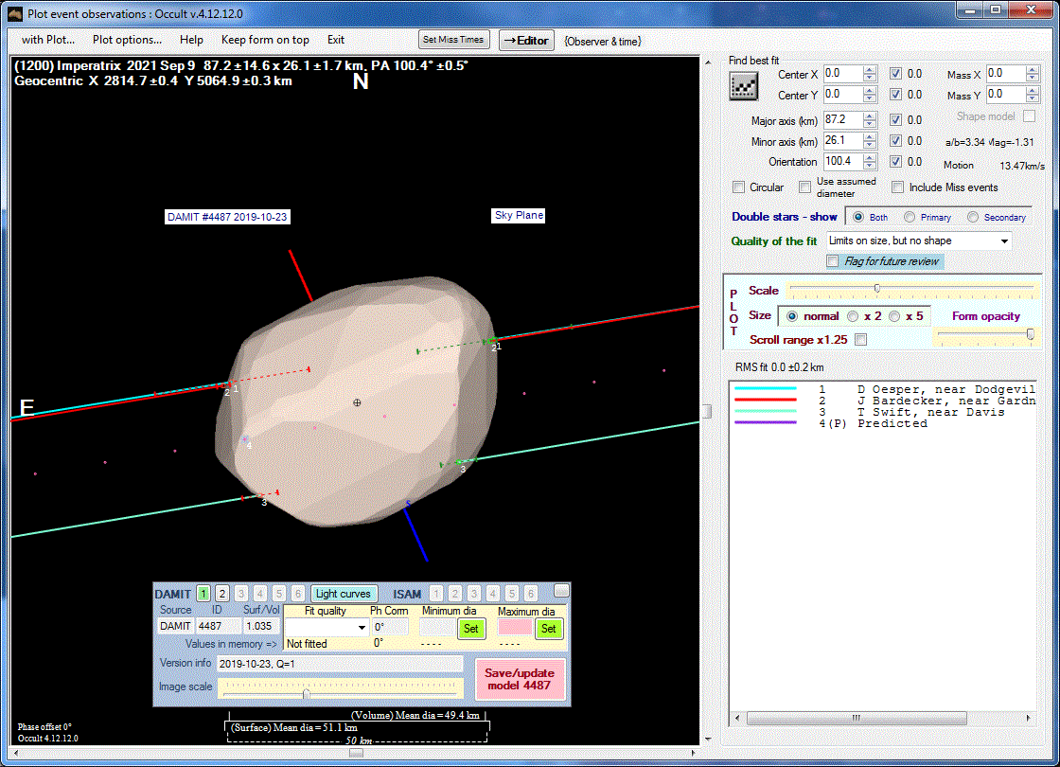Open the Plot options menu
Screen dimensions: 1060x767
[127, 40]
